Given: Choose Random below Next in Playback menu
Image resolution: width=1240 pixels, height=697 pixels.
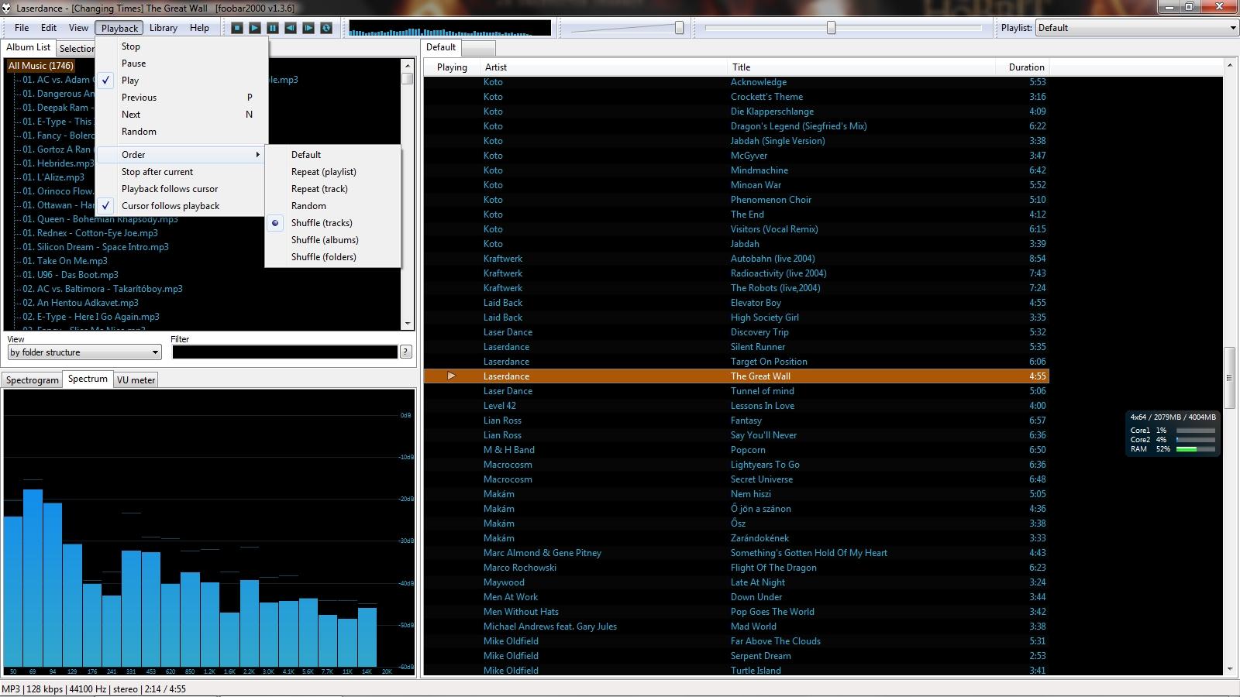Looking at the screenshot, I should (x=182, y=132).
